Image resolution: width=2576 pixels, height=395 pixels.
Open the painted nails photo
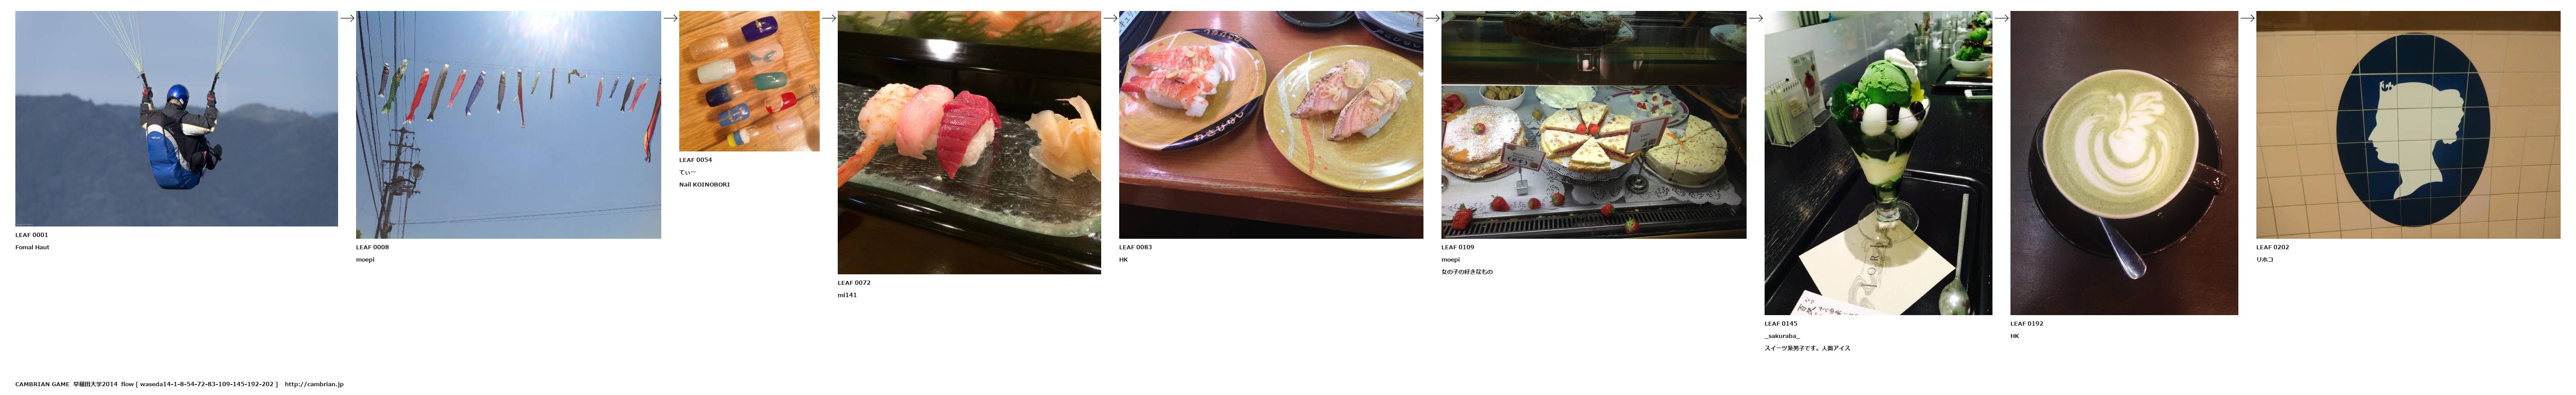[749, 81]
